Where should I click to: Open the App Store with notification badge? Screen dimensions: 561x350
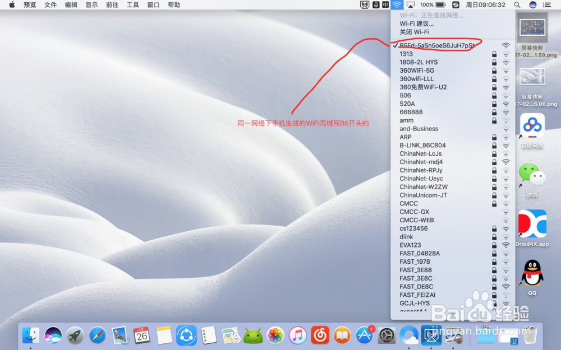(365, 336)
